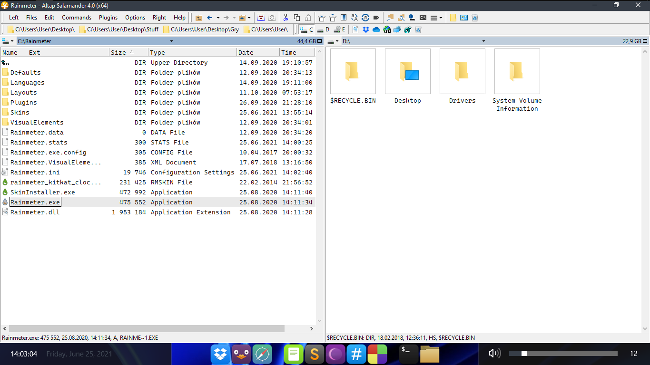The image size is (650, 365).
Task: Open the command shell icon
Action: (x=423, y=18)
